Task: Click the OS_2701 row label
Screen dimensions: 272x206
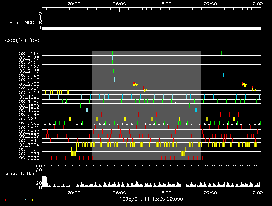Action: (29, 89)
